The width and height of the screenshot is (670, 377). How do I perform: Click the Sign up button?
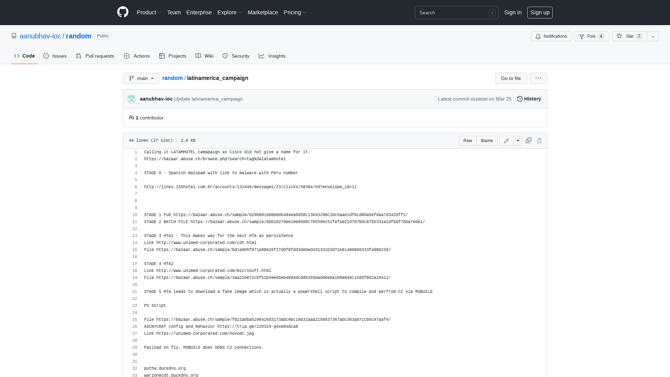pyautogui.click(x=540, y=13)
